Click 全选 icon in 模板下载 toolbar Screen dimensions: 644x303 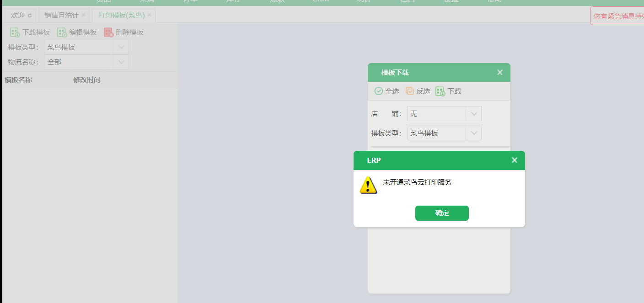pyautogui.click(x=379, y=91)
